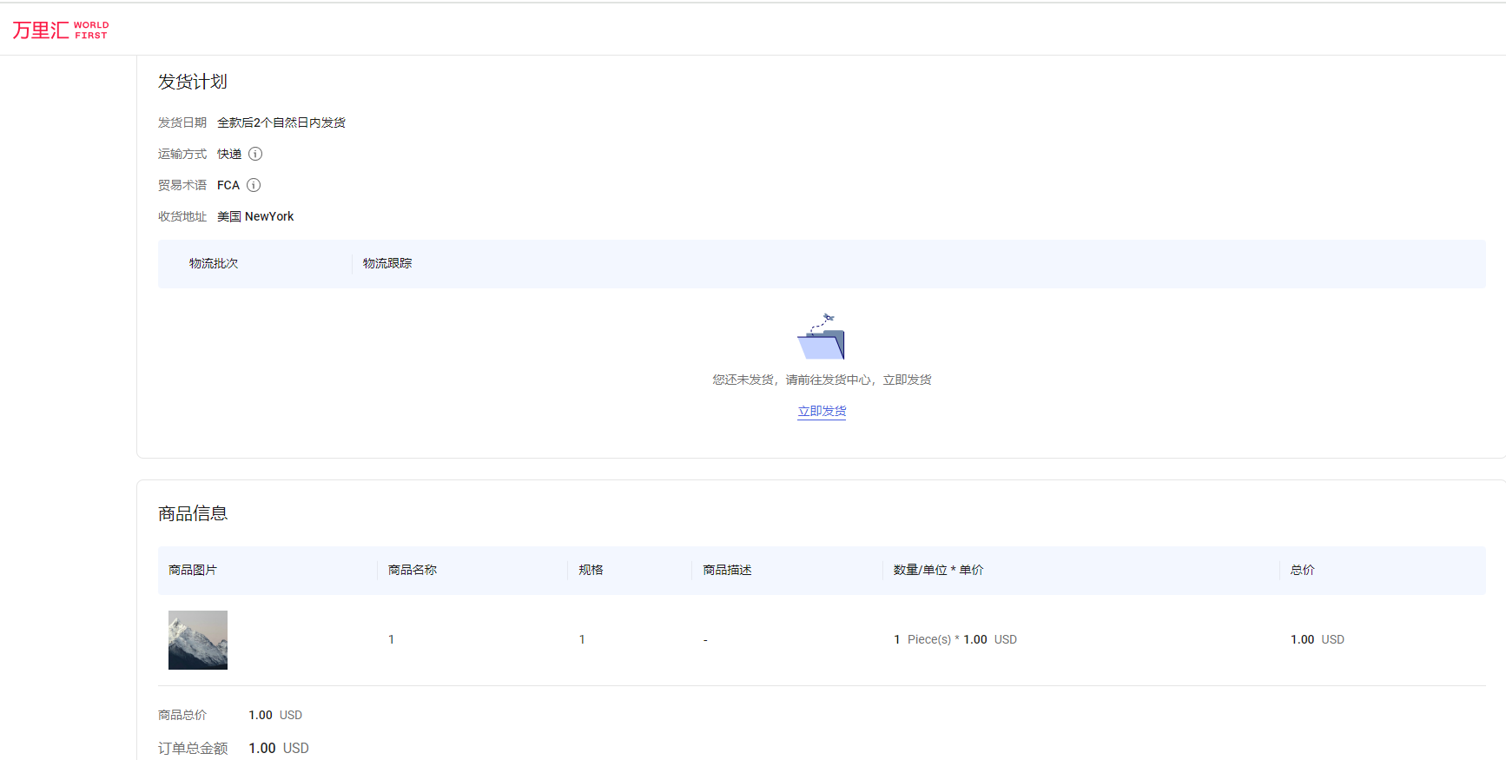
Task: Open the mountain product thumbnail
Action: point(198,640)
